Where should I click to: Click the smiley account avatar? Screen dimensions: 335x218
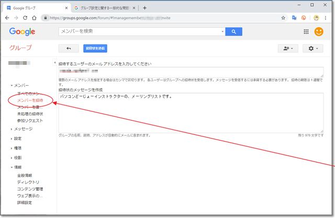tap(319, 32)
